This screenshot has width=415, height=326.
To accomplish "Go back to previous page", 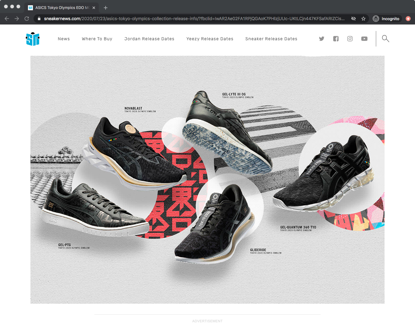I will [7, 19].
